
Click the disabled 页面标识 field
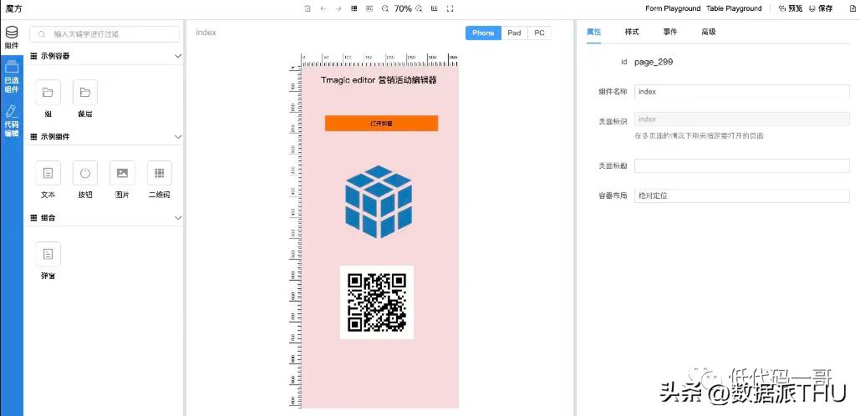(x=741, y=119)
